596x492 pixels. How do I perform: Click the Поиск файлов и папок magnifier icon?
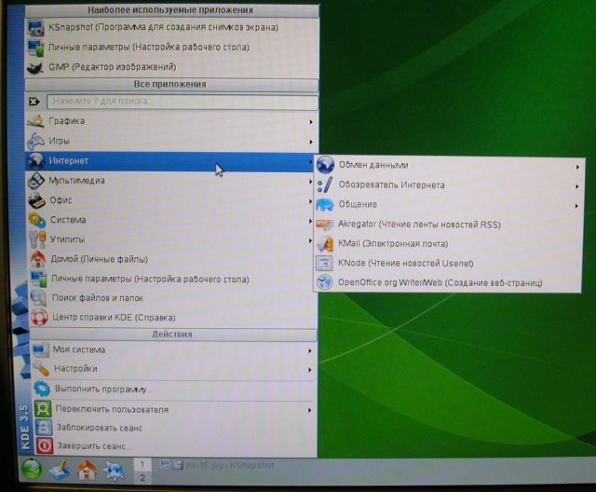pos(39,298)
